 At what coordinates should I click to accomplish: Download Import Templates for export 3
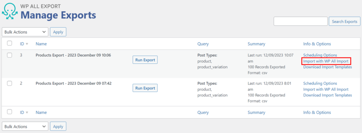pos(327,67)
